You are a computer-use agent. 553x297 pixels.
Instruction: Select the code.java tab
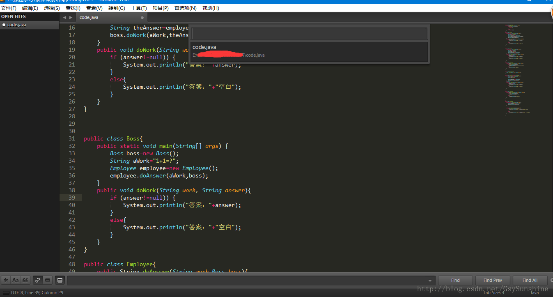[x=111, y=18]
